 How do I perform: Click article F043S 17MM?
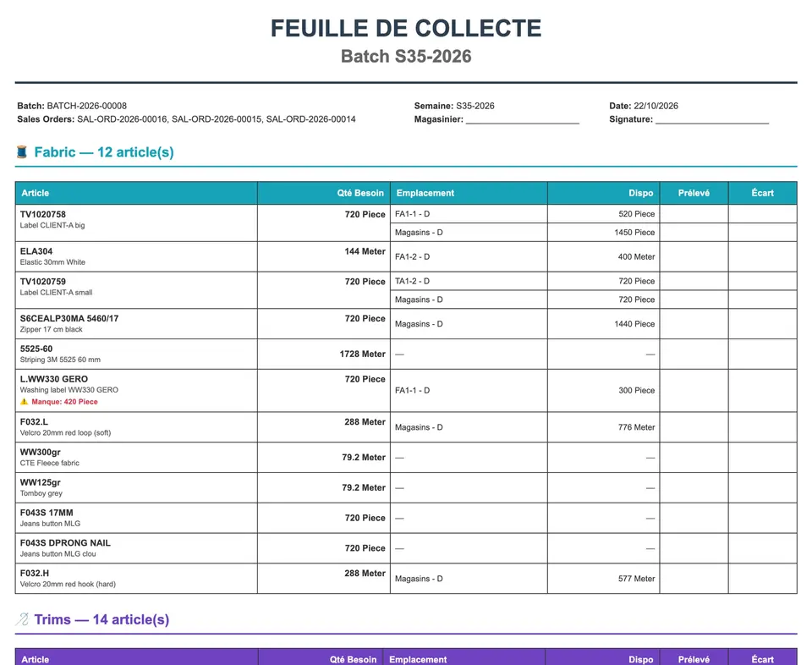[47, 513]
